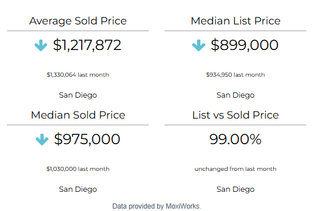The width and height of the screenshot is (314, 211).
Task: Select the Median Sold Price heading
Action: click(x=78, y=115)
